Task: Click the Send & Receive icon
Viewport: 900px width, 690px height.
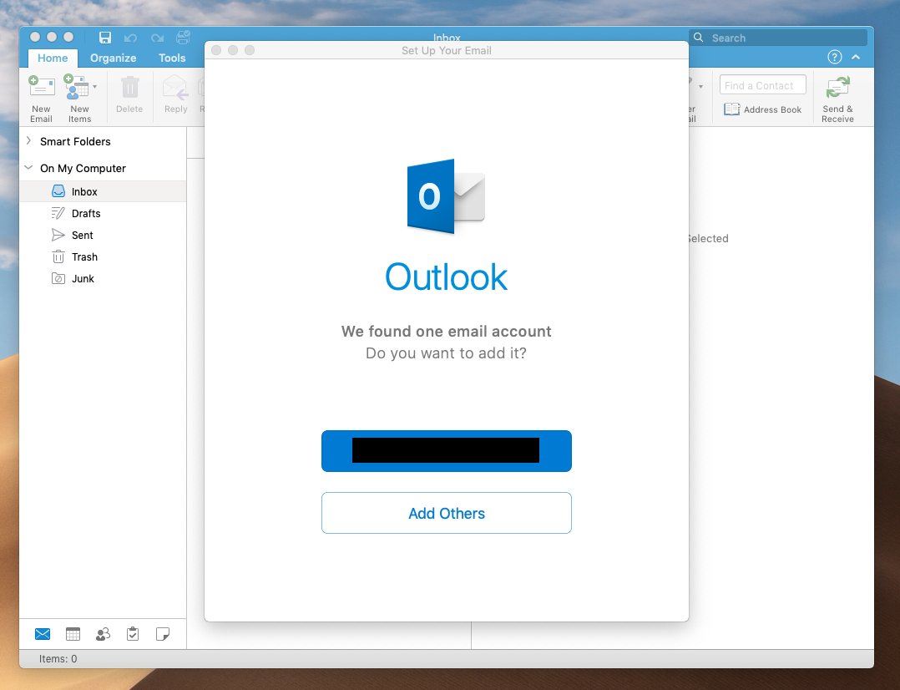Action: click(837, 88)
